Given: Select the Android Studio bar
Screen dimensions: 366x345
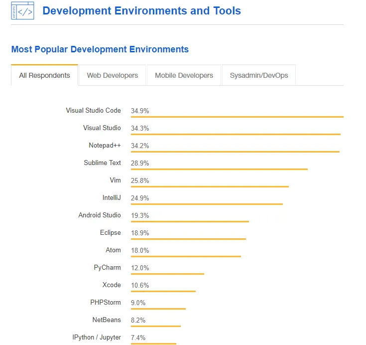Looking at the screenshot, I should [190, 221].
